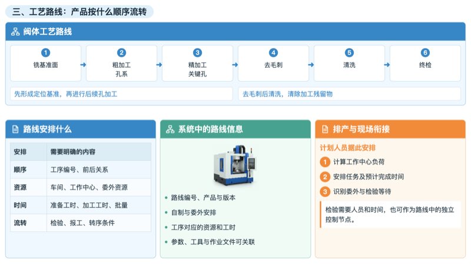
Task: Click the 路线安排什么 panel title
Action: click(x=47, y=129)
